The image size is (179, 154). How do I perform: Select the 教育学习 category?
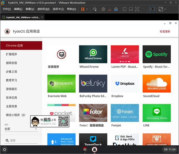pos(21,80)
